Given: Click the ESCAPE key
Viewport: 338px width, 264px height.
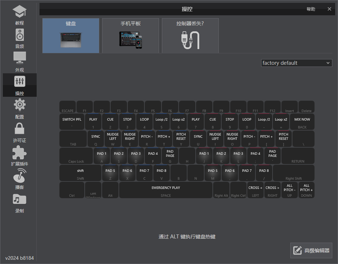Looking at the screenshot, I should click(x=68, y=107).
